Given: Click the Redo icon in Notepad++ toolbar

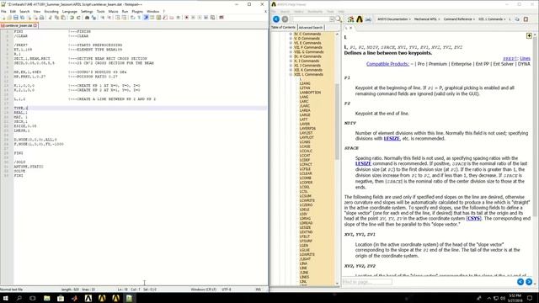Looking at the screenshot, I should pyautogui.click(x=78, y=18).
